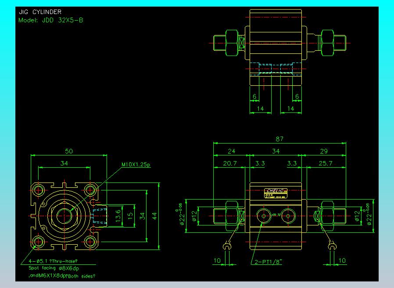Select the '25.7' dimension value
This screenshot has width=394, height=288.
(326, 163)
